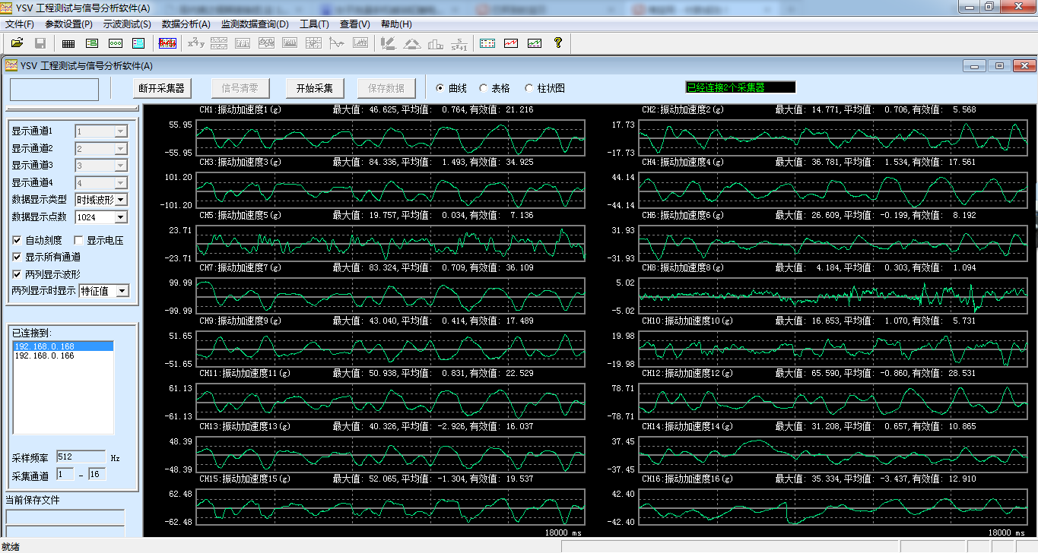Click the red line chart toolbar icon
Viewport: 1038px width, 553px height.
click(x=511, y=43)
